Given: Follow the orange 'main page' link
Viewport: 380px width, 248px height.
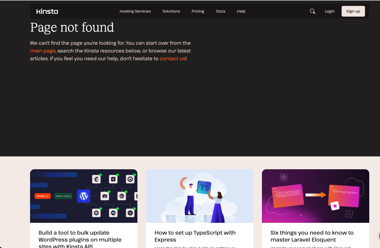Looking at the screenshot, I should click(x=43, y=51).
